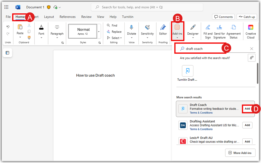Image resolution: width=261 pixels, height=163 pixels.
Task: Open Send for Signature
Action: 220,28
